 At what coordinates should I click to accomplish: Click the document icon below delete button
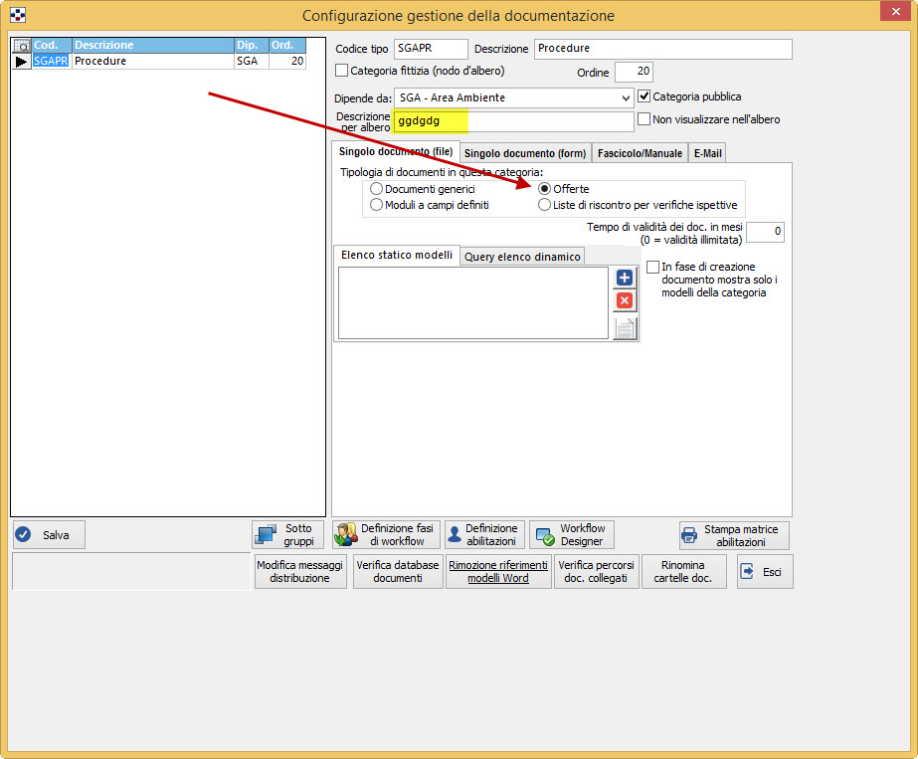[x=625, y=328]
